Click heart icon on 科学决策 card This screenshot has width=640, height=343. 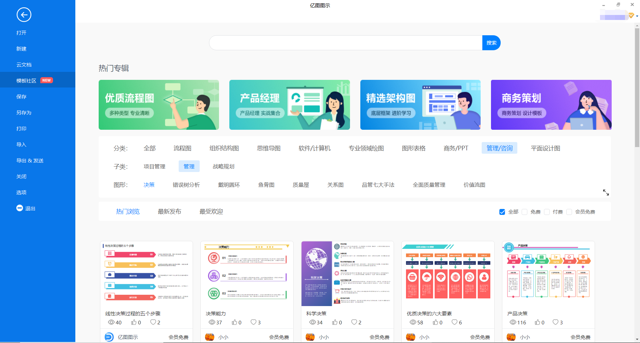click(x=354, y=322)
